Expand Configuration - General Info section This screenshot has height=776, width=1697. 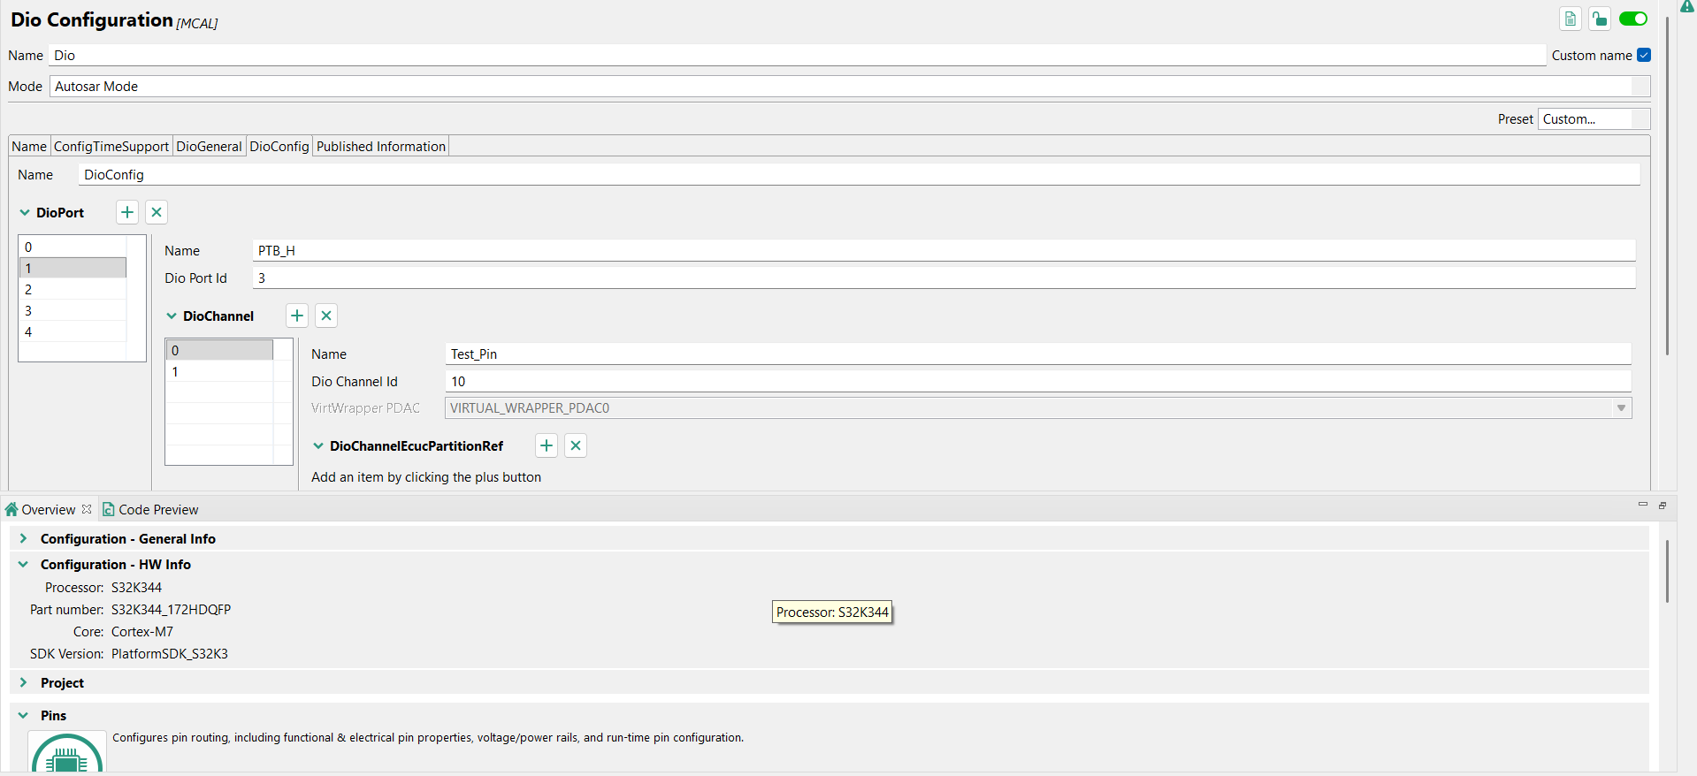point(24,538)
